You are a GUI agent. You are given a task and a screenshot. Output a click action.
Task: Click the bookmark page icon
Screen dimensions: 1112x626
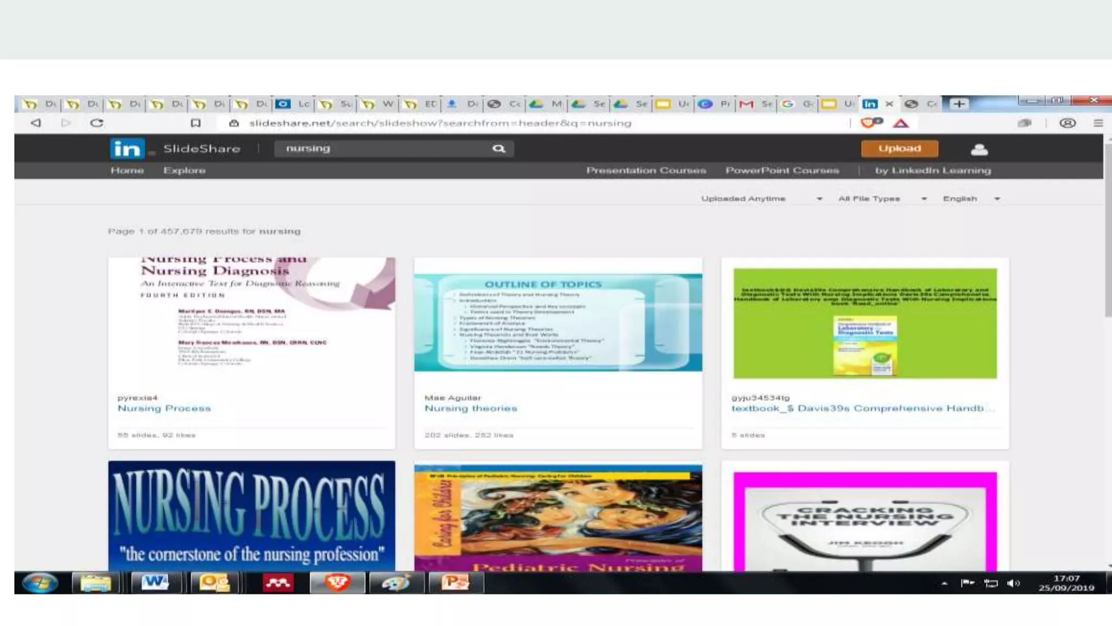[195, 123]
